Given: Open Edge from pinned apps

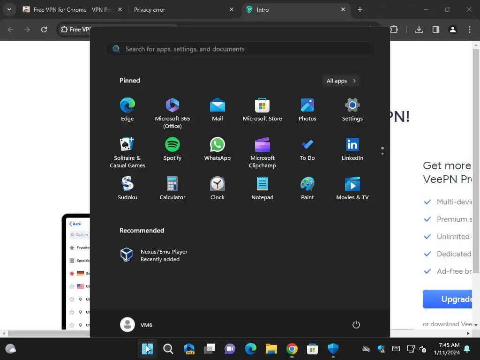Looking at the screenshot, I should [x=127, y=110].
